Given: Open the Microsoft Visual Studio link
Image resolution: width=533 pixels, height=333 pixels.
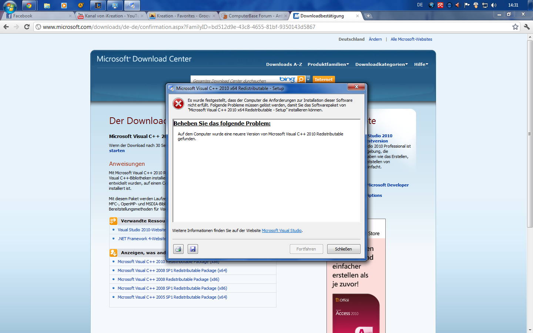Looking at the screenshot, I should [x=282, y=231].
